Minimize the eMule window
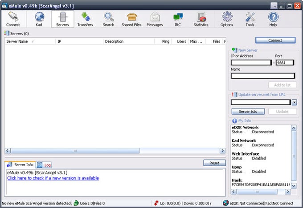 (x=282, y=6)
